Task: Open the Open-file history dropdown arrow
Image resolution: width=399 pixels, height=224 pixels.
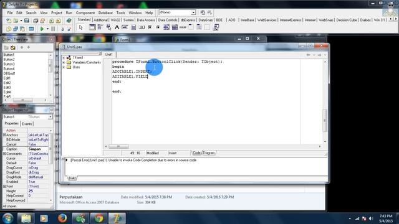Action: click(x=21, y=21)
